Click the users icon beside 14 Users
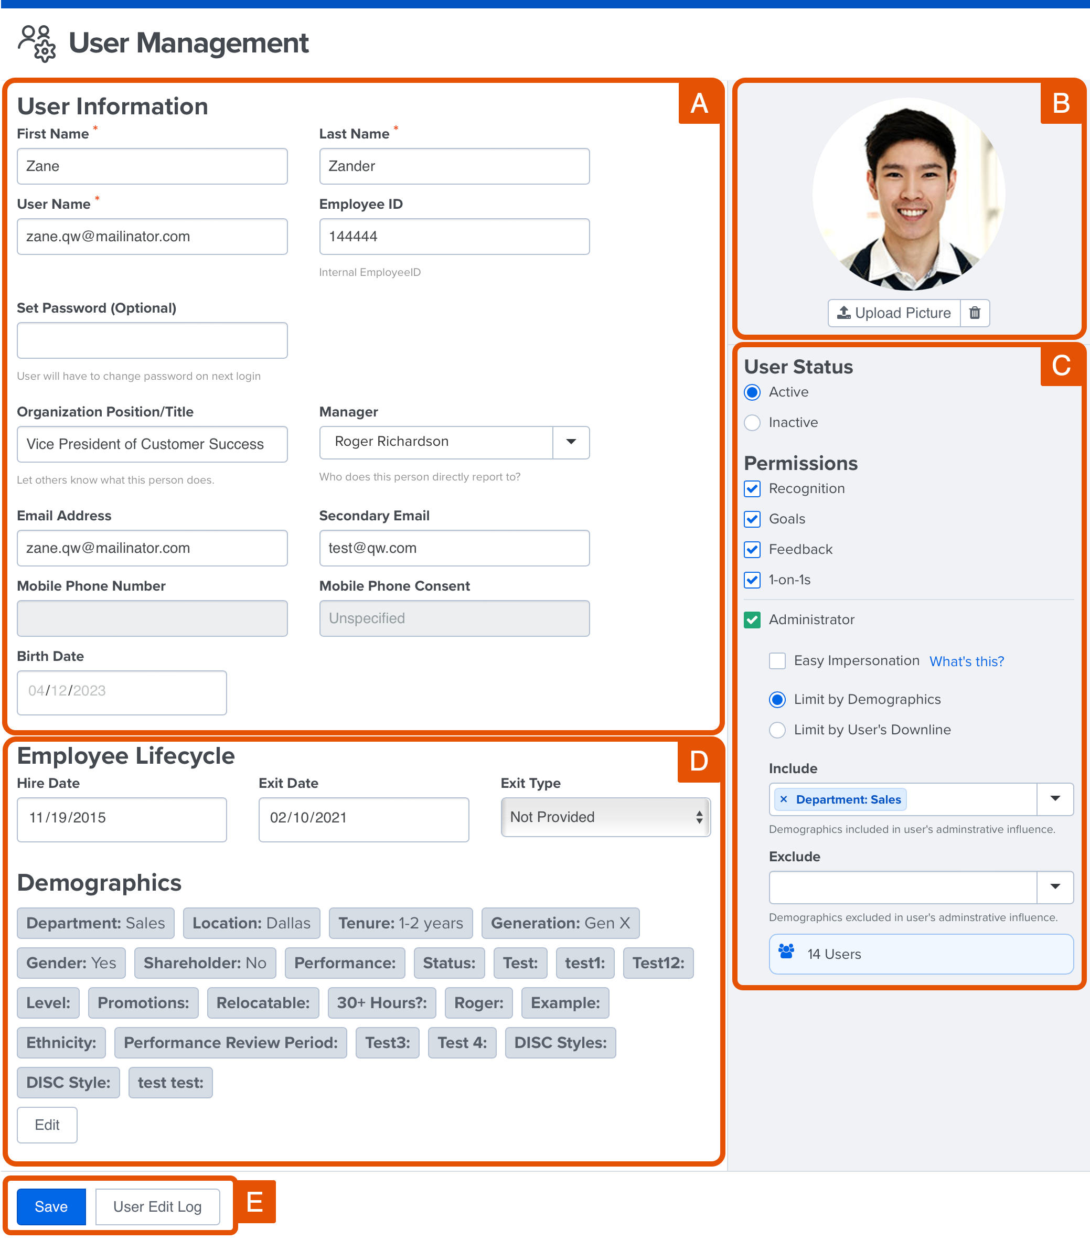 (x=786, y=954)
